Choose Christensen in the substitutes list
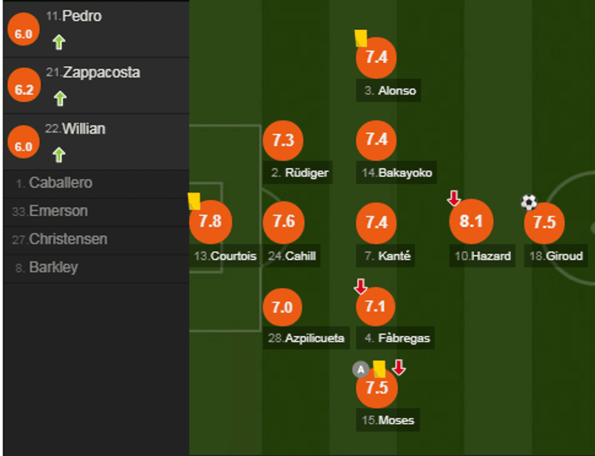This screenshot has height=456, width=595. (68, 239)
